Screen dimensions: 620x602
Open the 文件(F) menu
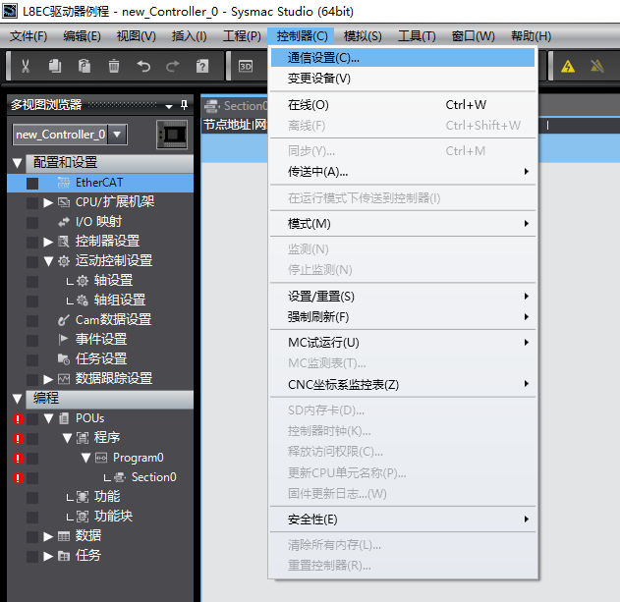pyautogui.click(x=28, y=36)
